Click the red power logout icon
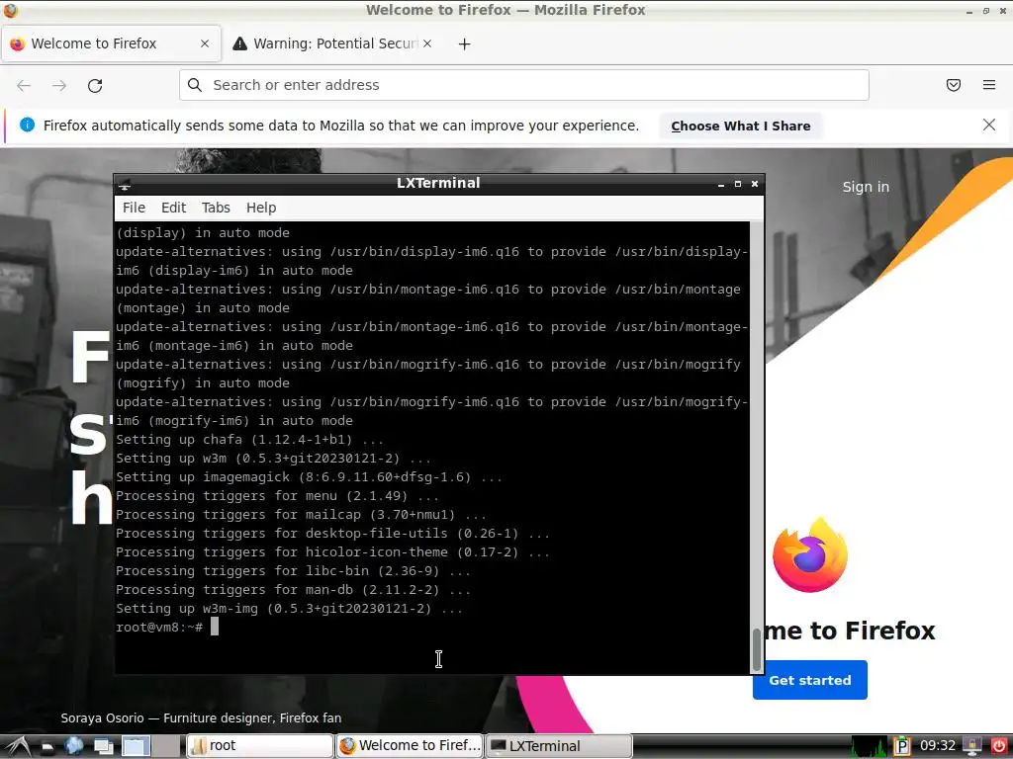 point(999,746)
